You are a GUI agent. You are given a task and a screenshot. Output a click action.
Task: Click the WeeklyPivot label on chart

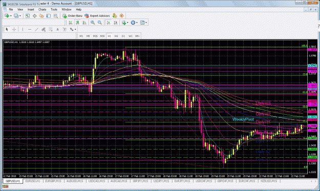tap(243, 119)
